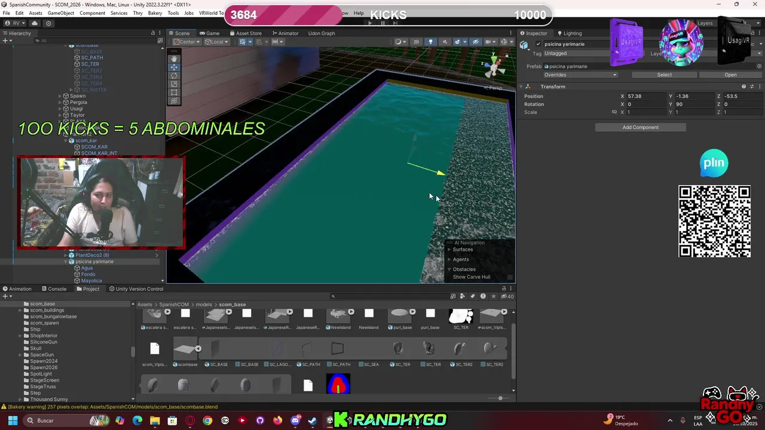
Task: Select the Rect tool in Scene toolbar
Action: tap(174, 92)
